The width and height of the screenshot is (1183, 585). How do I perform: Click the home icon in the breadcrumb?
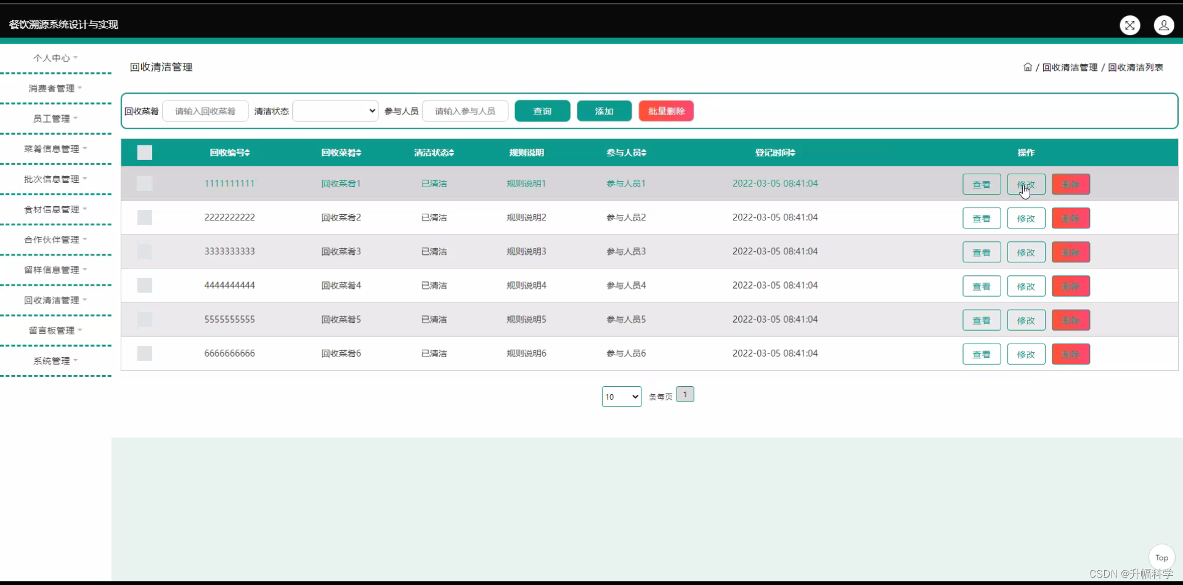point(1028,67)
